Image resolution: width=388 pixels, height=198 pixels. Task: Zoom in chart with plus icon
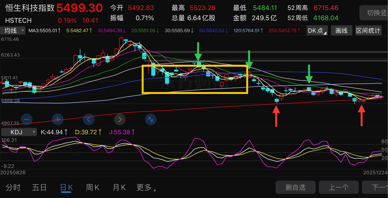[58, 119]
